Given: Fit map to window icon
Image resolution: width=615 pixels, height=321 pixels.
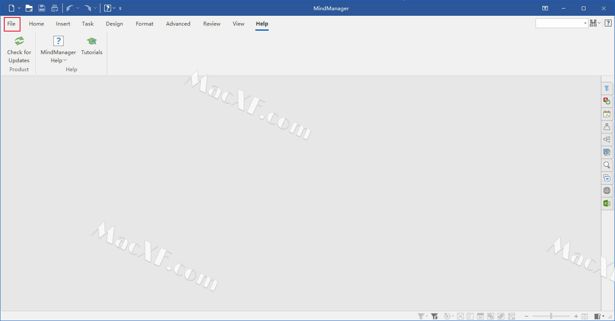Looking at the screenshot, I should (x=585, y=316).
